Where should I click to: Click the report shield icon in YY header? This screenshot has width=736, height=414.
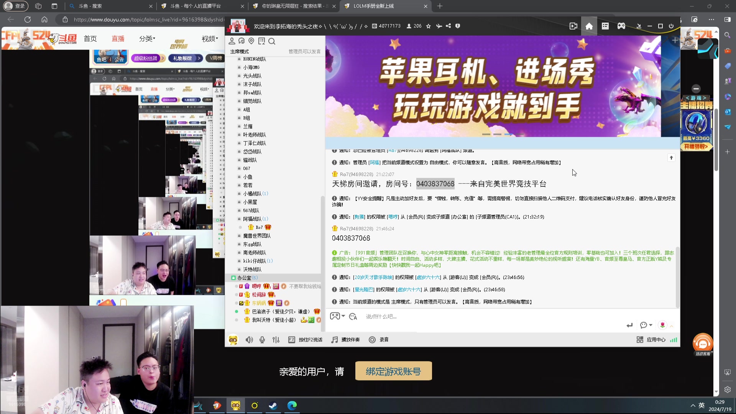click(x=458, y=26)
